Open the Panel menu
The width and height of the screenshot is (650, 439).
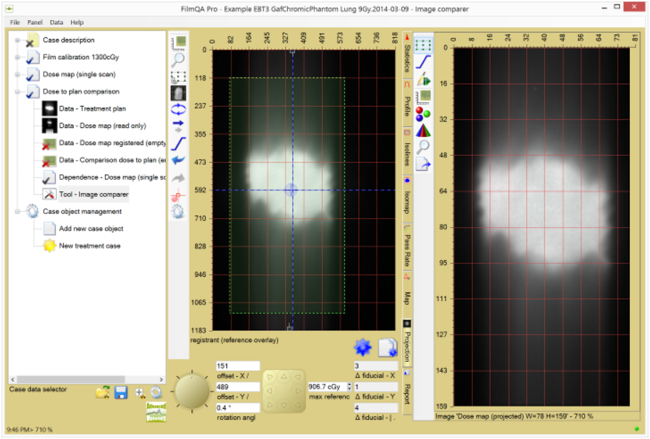pyautogui.click(x=35, y=22)
